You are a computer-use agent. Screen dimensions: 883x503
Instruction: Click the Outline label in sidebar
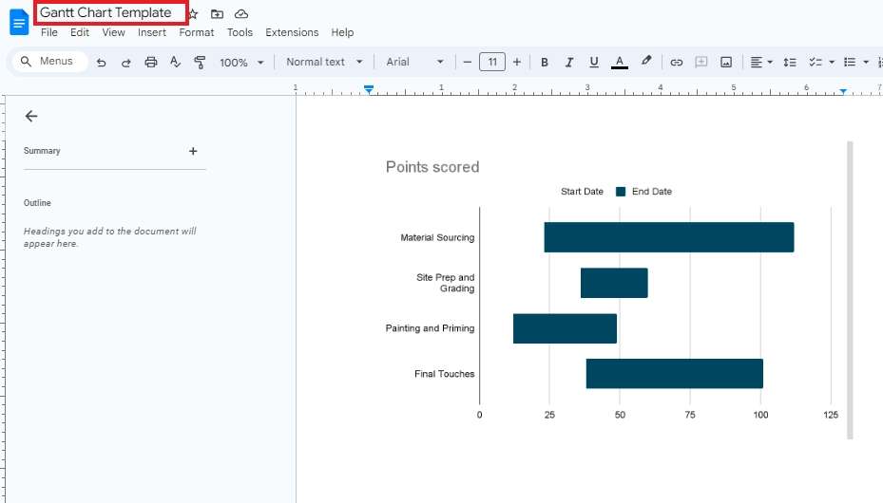point(37,203)
